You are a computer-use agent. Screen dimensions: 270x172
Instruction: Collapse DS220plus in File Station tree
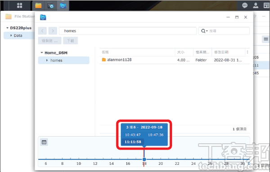pos(7,28)
